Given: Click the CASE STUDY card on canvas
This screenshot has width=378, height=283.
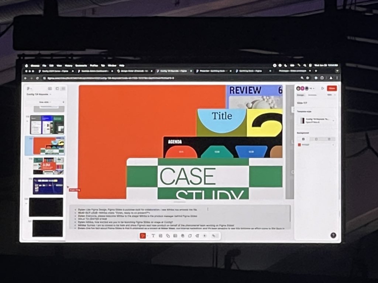Looking at the screenshot, I should [x=205, y=178].
